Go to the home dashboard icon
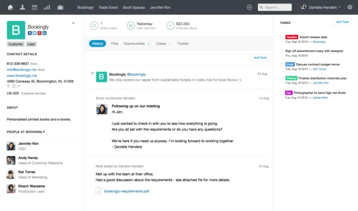 [10, 7]
